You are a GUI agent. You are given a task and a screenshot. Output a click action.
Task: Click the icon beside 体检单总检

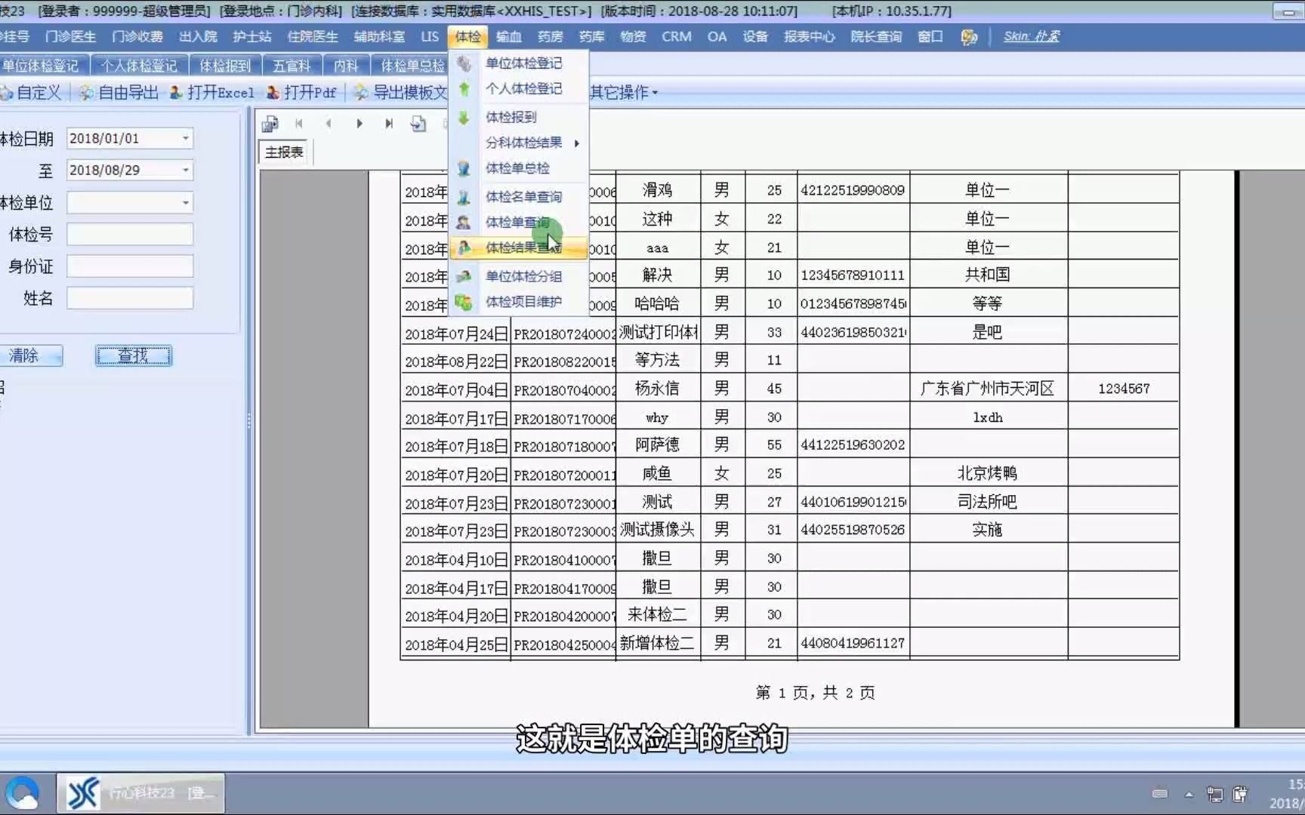point(464,168)
